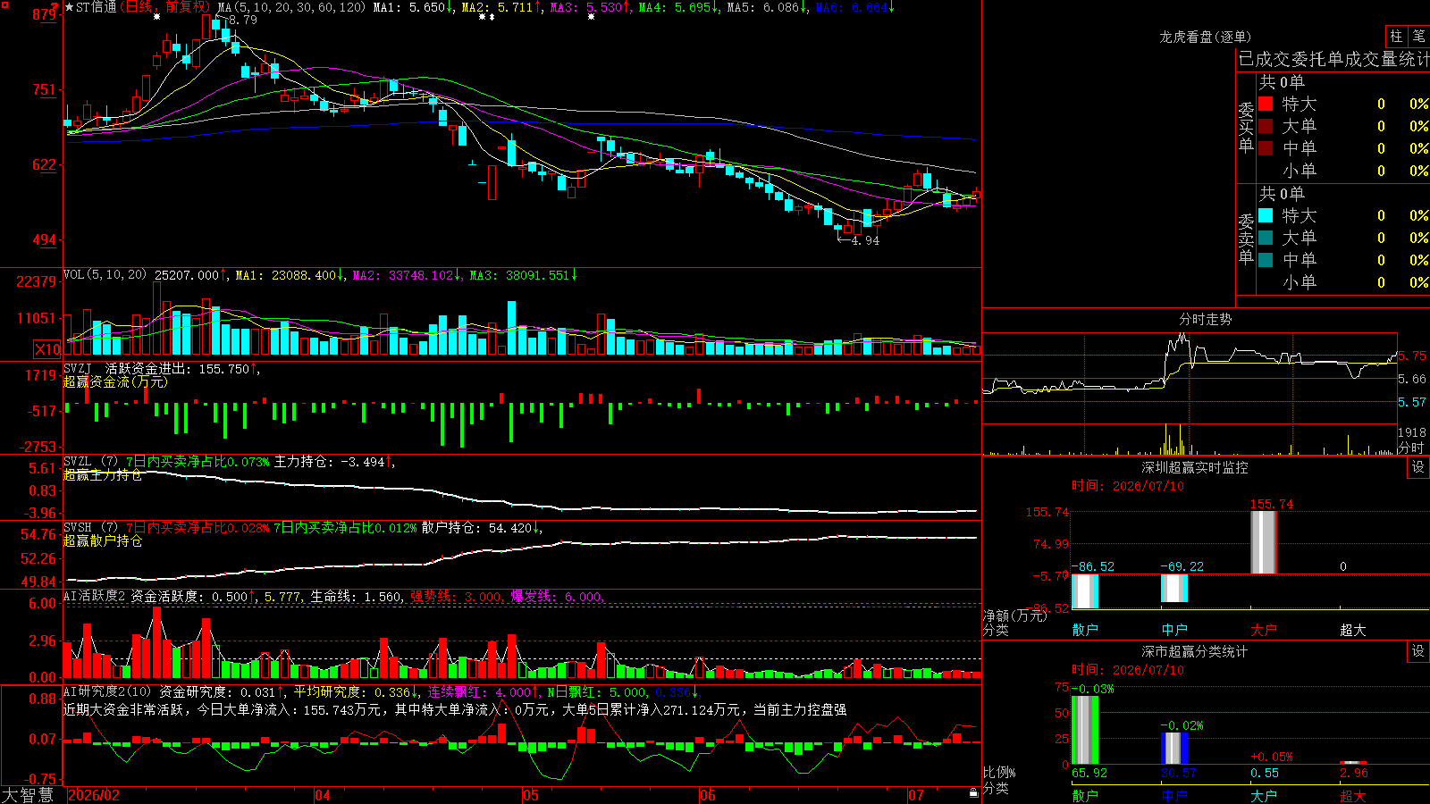Switch to 柱 bar view in 龙虎看盘

click(1396, 37)
